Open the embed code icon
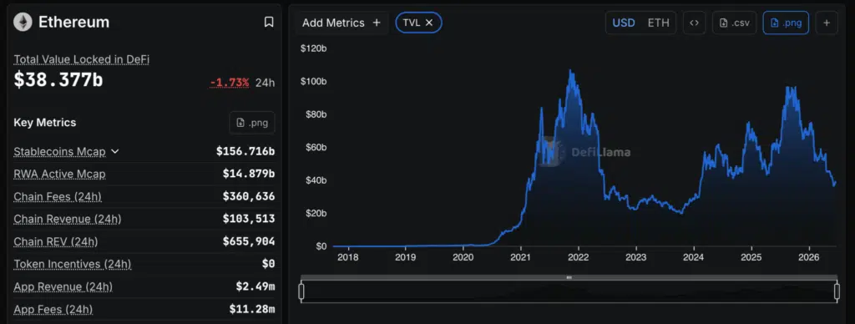This screenshot has height=324, width=855. pyautogui.click(x=694, y=23)
